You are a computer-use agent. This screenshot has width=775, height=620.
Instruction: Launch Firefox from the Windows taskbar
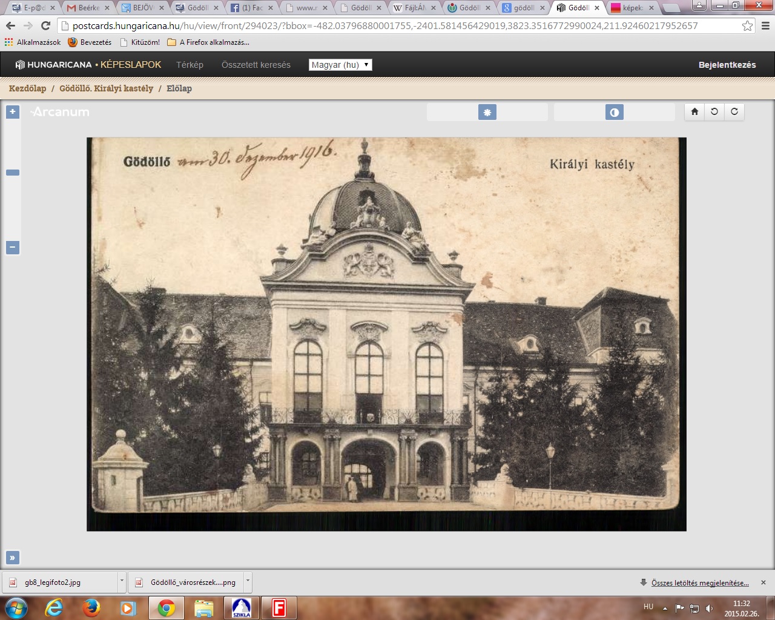(x=91, y=607)
